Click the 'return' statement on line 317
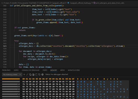Screen dimensions: 138x99 click(22, 30)
